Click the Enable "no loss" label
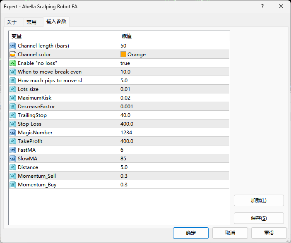291x243 pixels. 37,63
